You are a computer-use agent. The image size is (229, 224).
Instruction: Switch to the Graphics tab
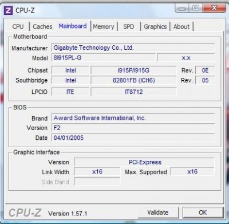click(155, 26)
